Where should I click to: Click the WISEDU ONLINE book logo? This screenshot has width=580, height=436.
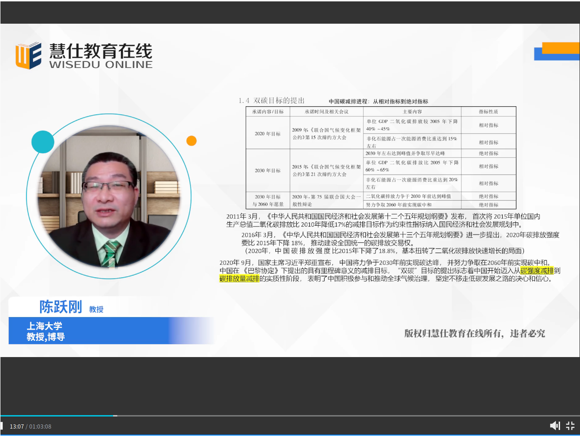(28, 56)
